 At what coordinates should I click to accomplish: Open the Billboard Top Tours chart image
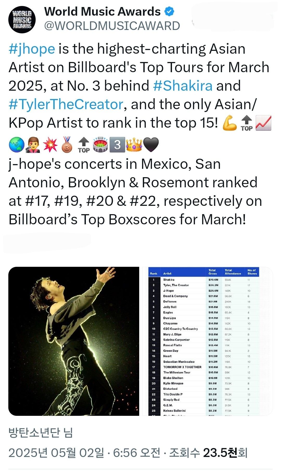click(x=207, y=341)
